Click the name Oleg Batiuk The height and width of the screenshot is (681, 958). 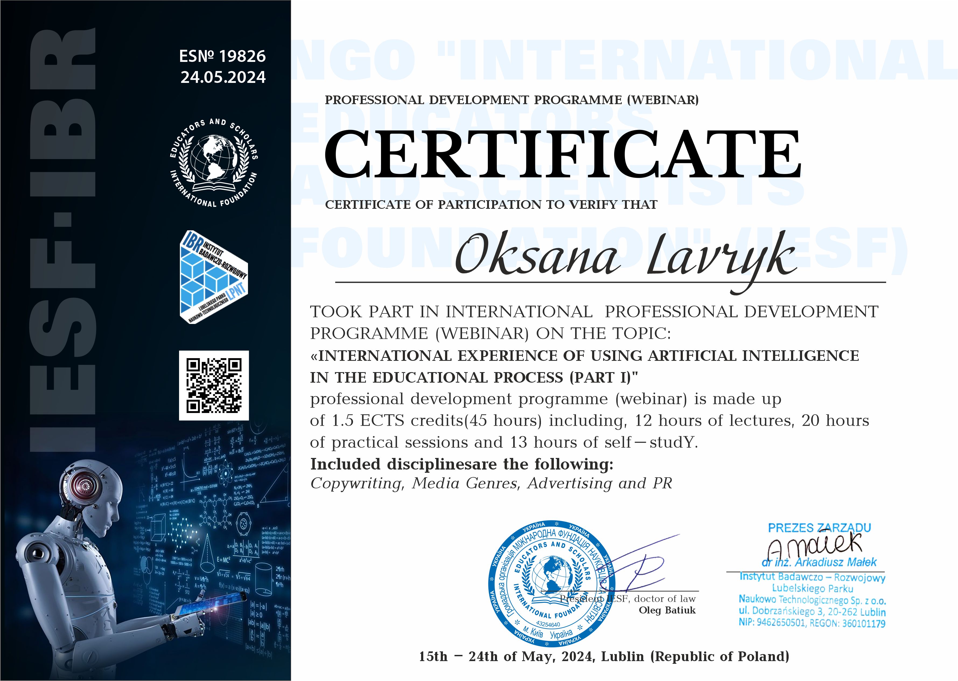667,610
